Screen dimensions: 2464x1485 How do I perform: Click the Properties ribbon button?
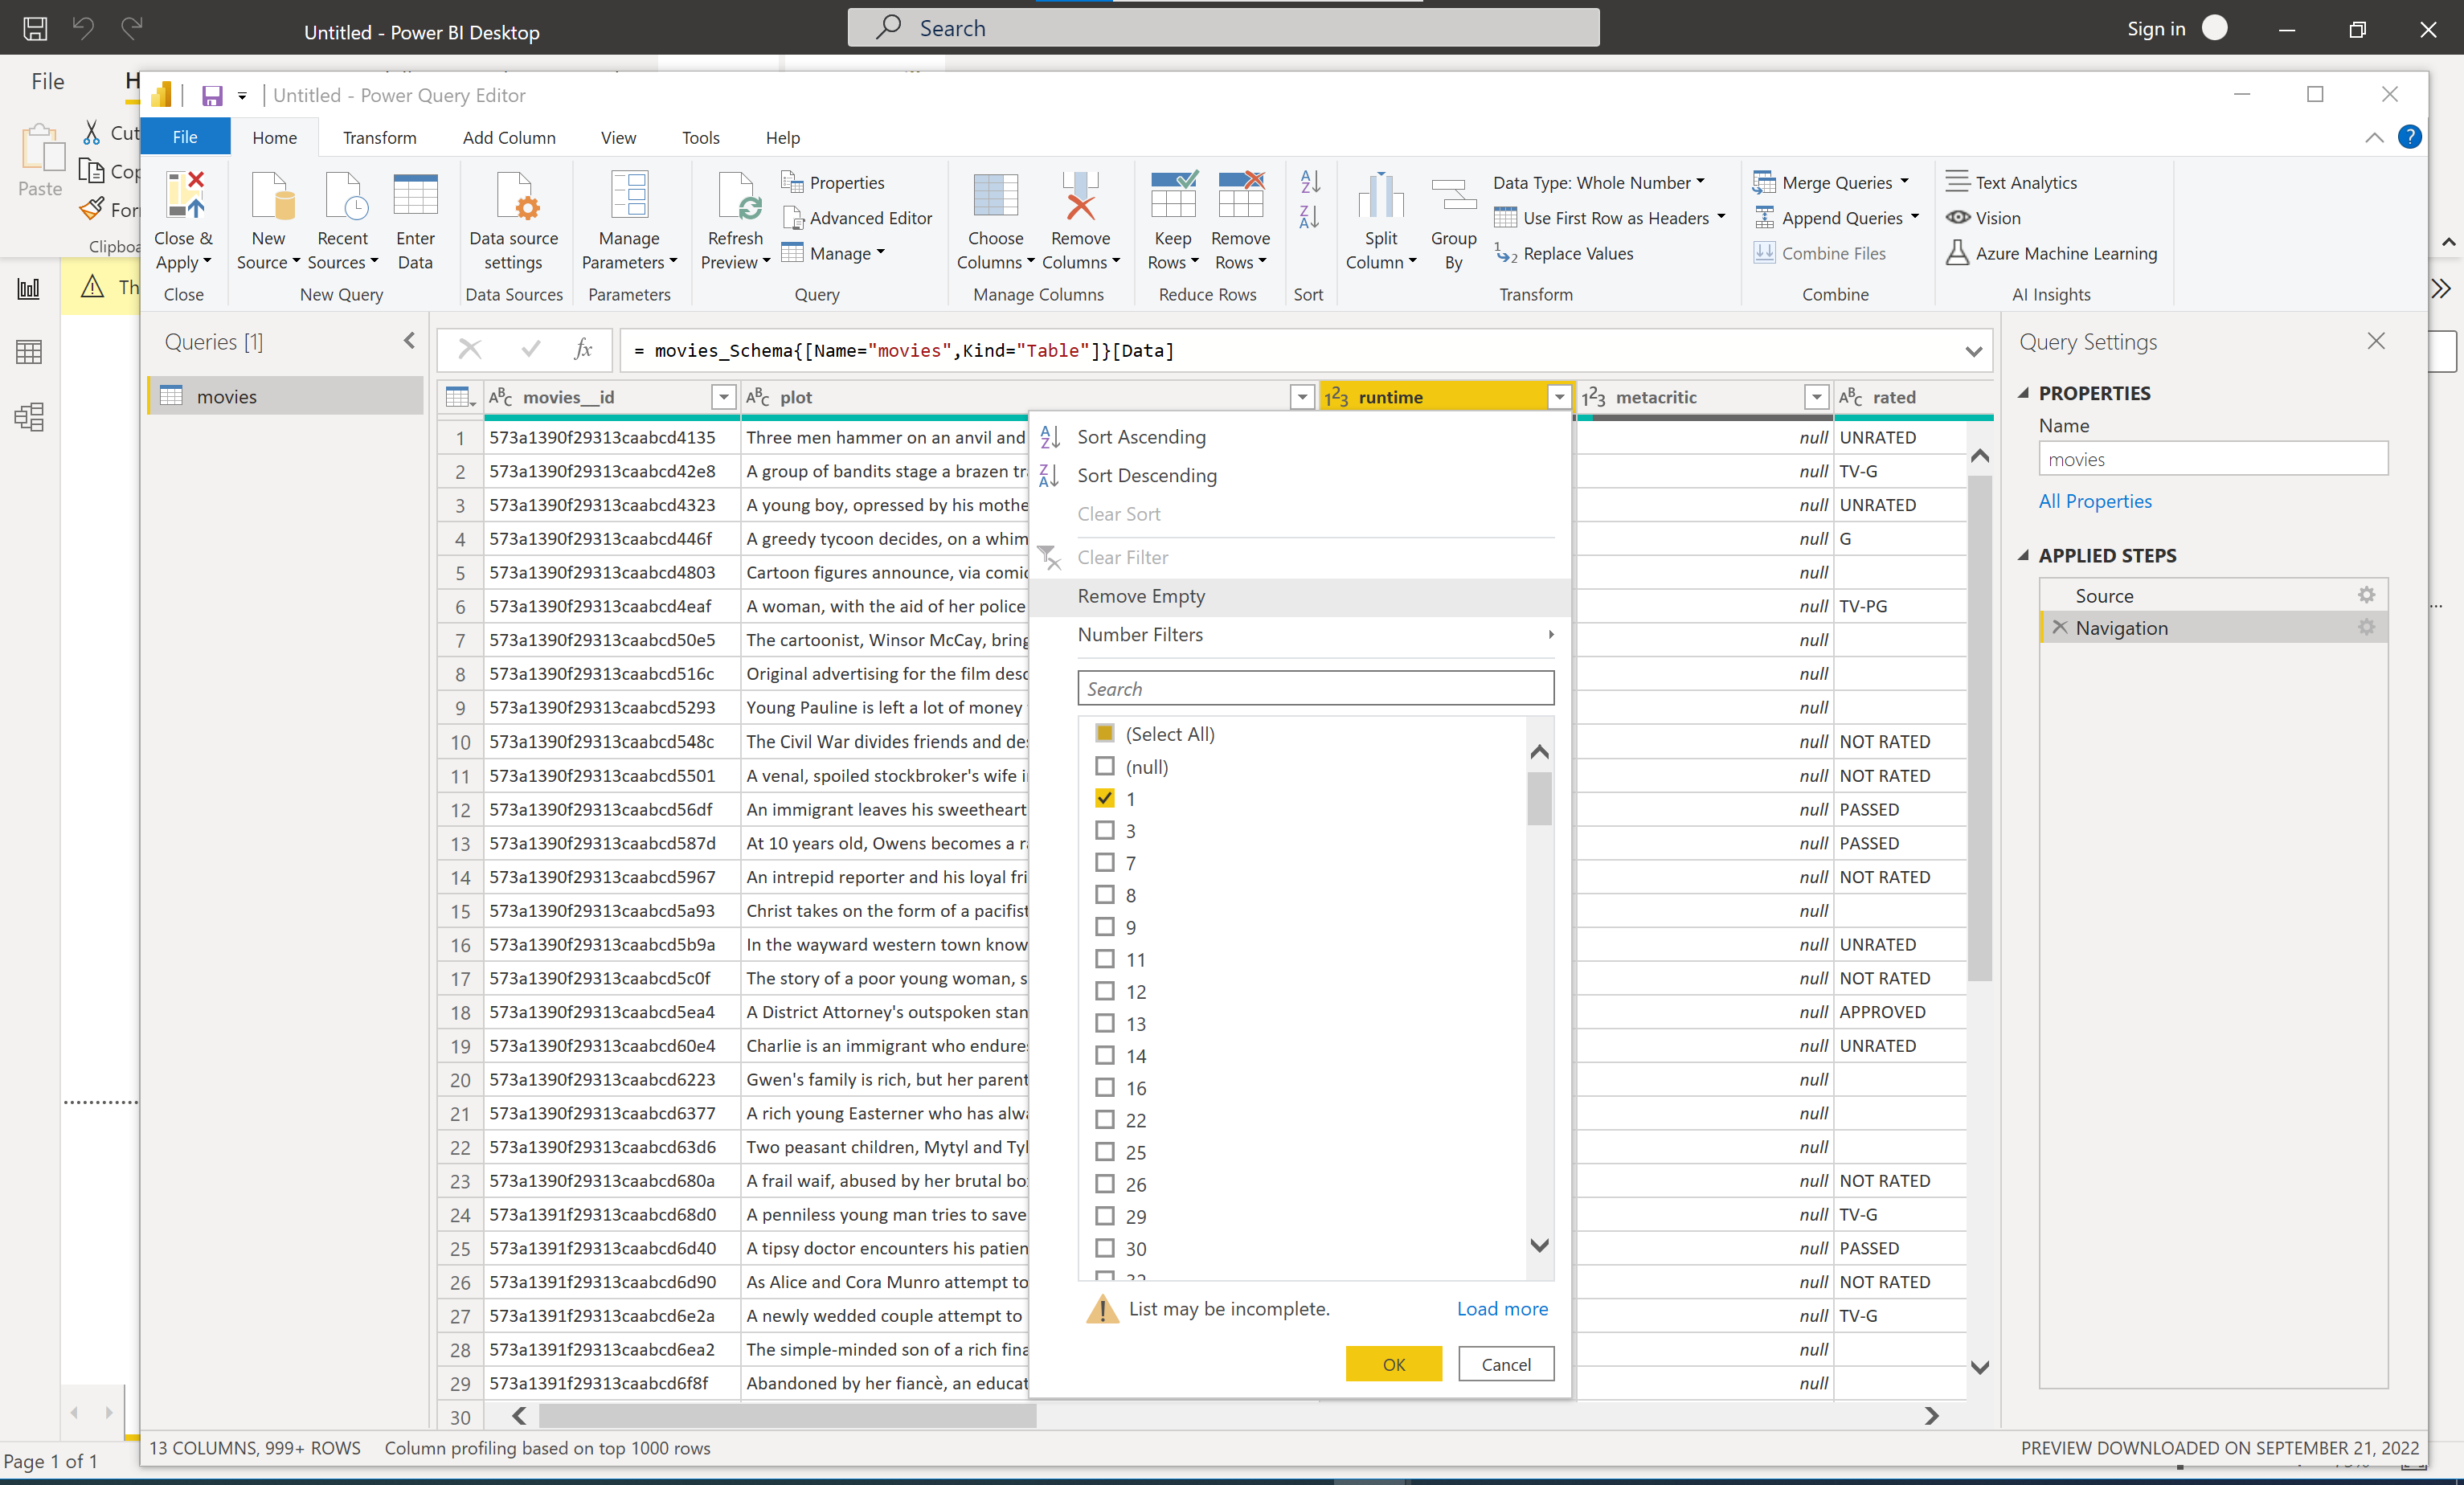point(834,182)
